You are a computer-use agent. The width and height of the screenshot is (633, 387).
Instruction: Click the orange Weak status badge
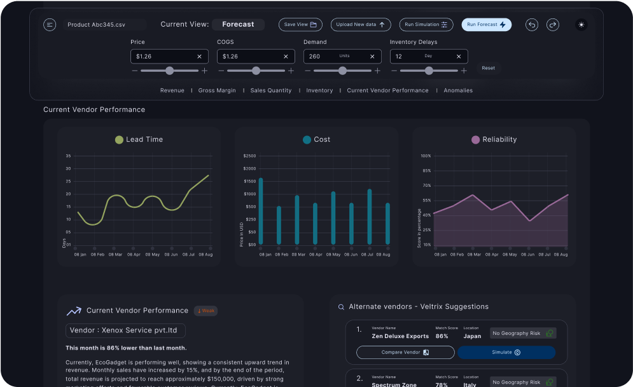click(206, 311)
